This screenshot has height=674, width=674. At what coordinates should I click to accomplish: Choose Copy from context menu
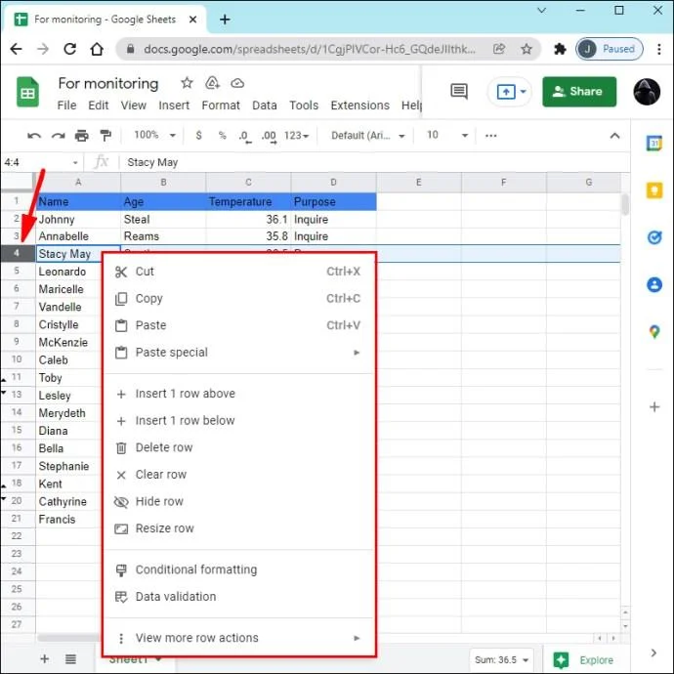coord(238,298)
